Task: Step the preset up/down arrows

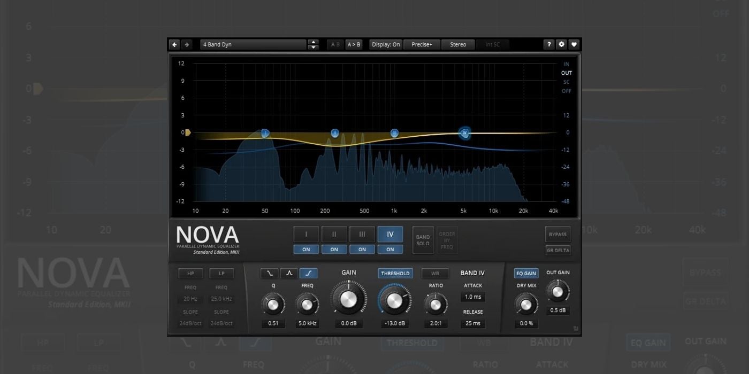Action: [314, 44]
